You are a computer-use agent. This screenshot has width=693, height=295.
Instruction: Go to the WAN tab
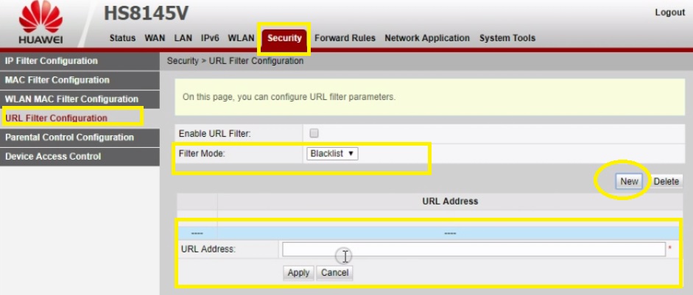155,38
